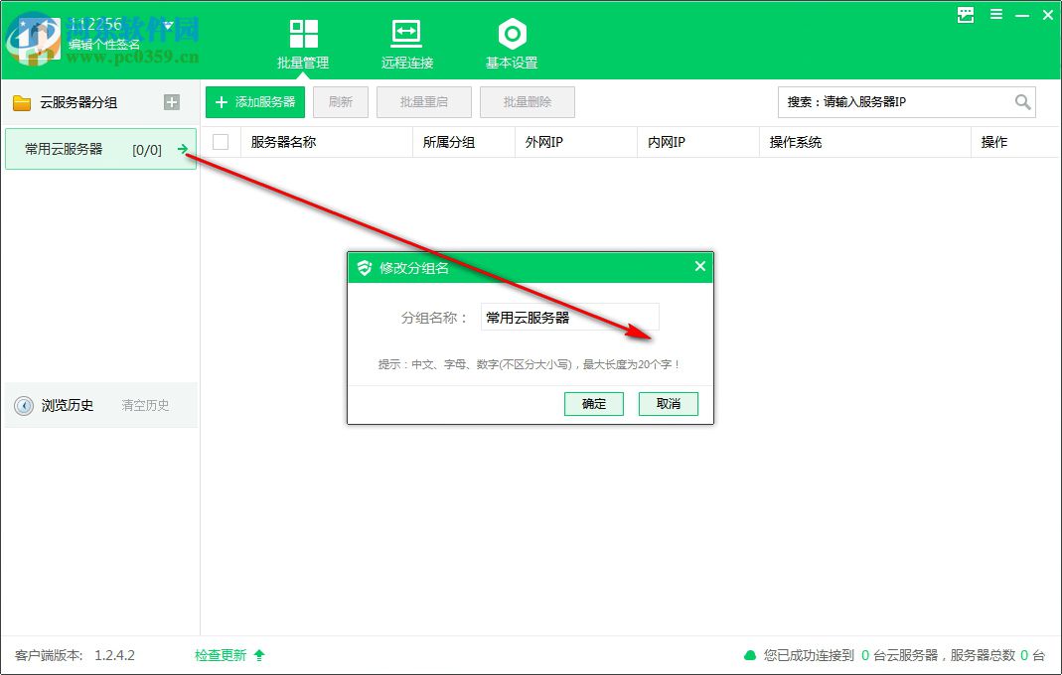Screen dimensions: 1062x675
Task: Confirm rename with 确定 button
Action: tap(594, 403)
